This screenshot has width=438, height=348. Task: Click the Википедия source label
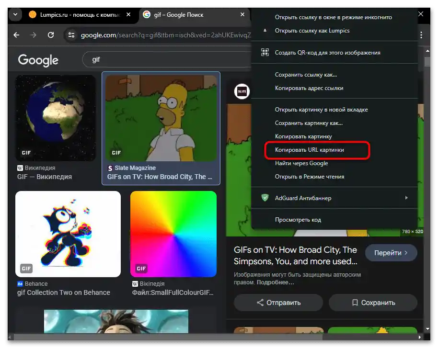(x=40, y=168)
